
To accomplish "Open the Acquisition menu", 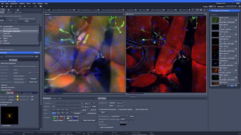I will [14, 3].
